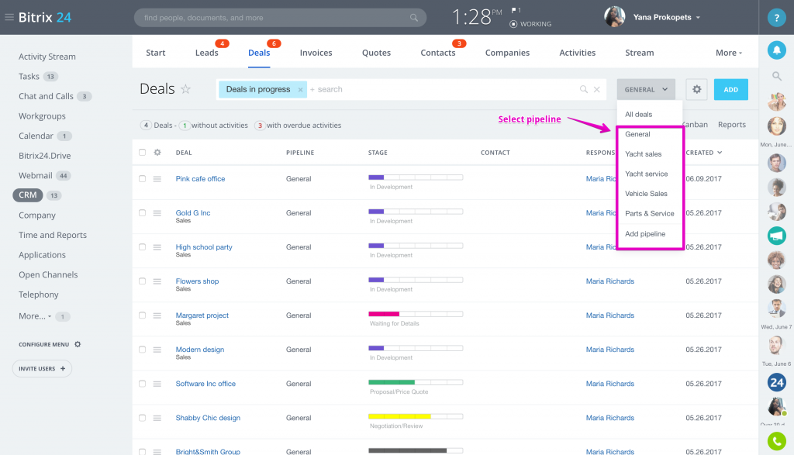Open the teal megaphone channel icon in the contact bar
794x455 pixels.
(x=776, y=236)
